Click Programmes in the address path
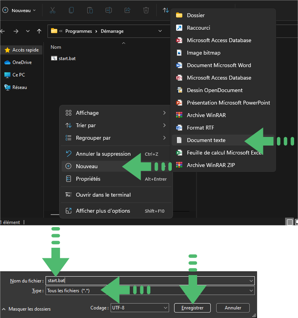Image resolution: width=298 pixels, height=318 pixels. (79, 31)
